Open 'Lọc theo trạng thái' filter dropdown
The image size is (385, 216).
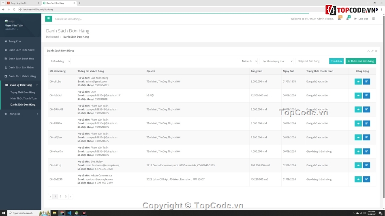point(276,61)
